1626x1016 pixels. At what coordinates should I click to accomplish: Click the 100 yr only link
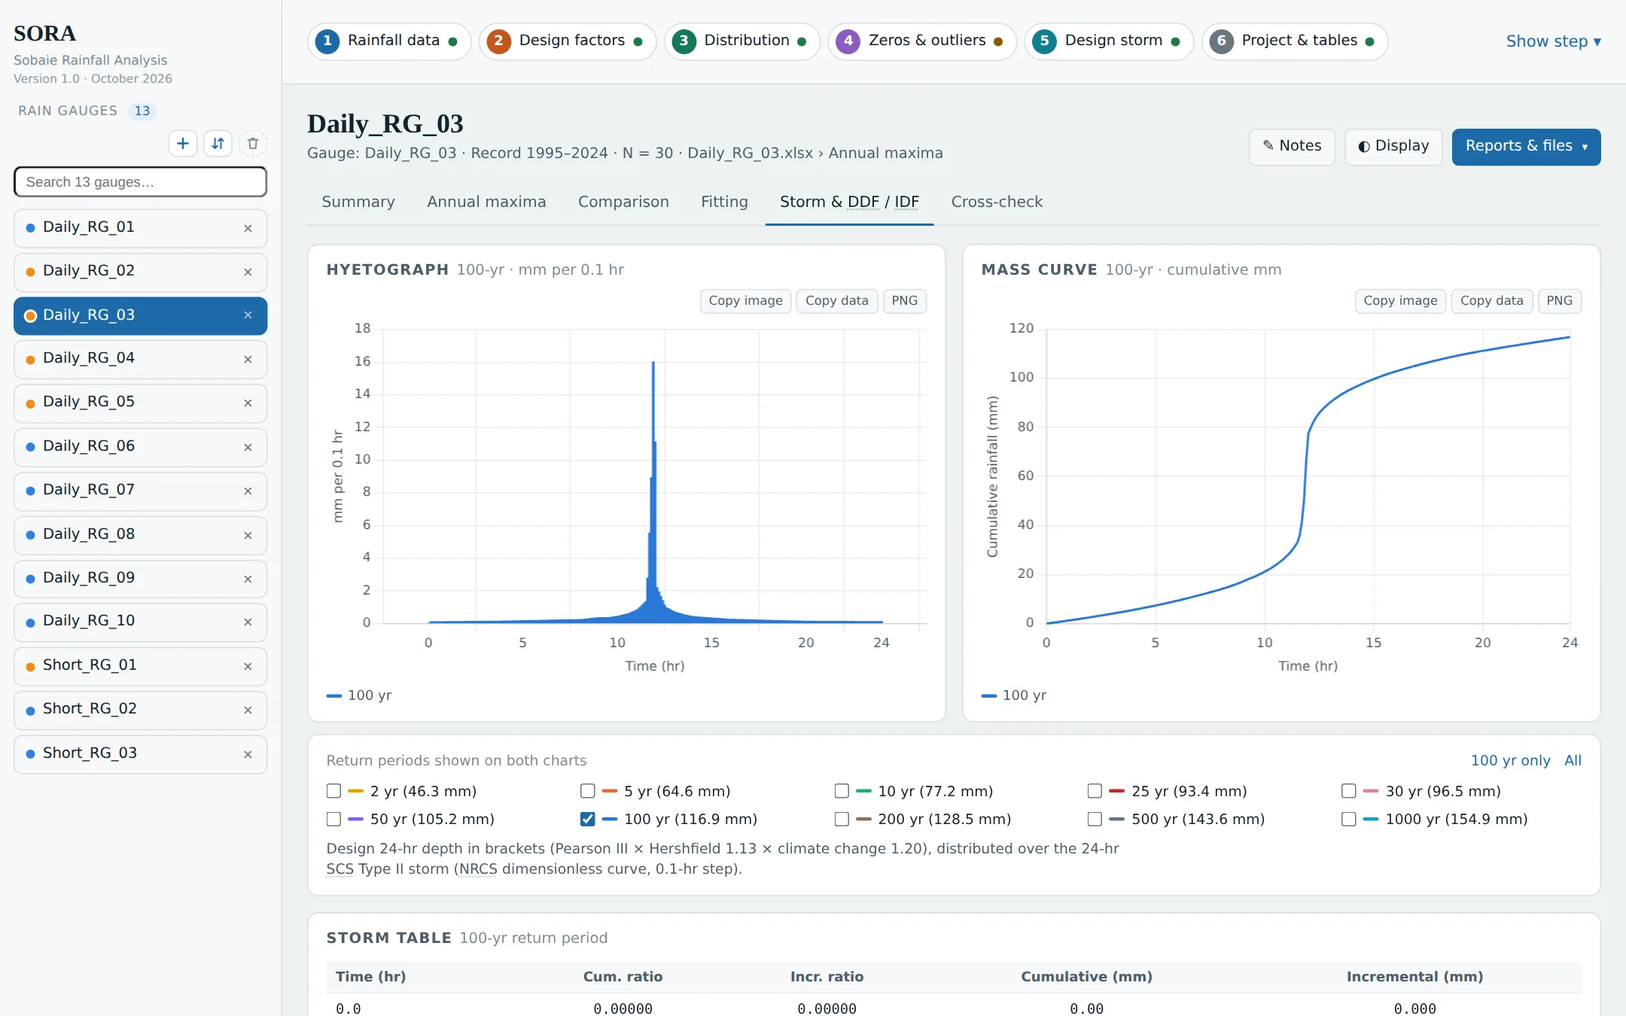[x=1510, y=761]
